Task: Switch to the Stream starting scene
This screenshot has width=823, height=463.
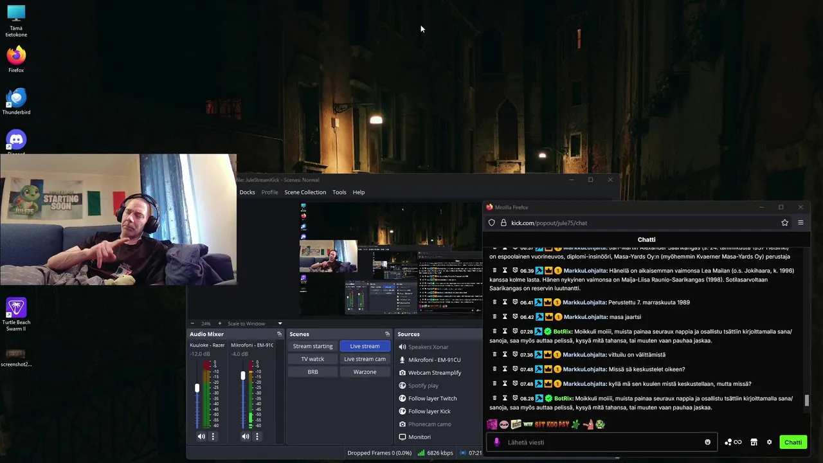Action: [312, 346]
